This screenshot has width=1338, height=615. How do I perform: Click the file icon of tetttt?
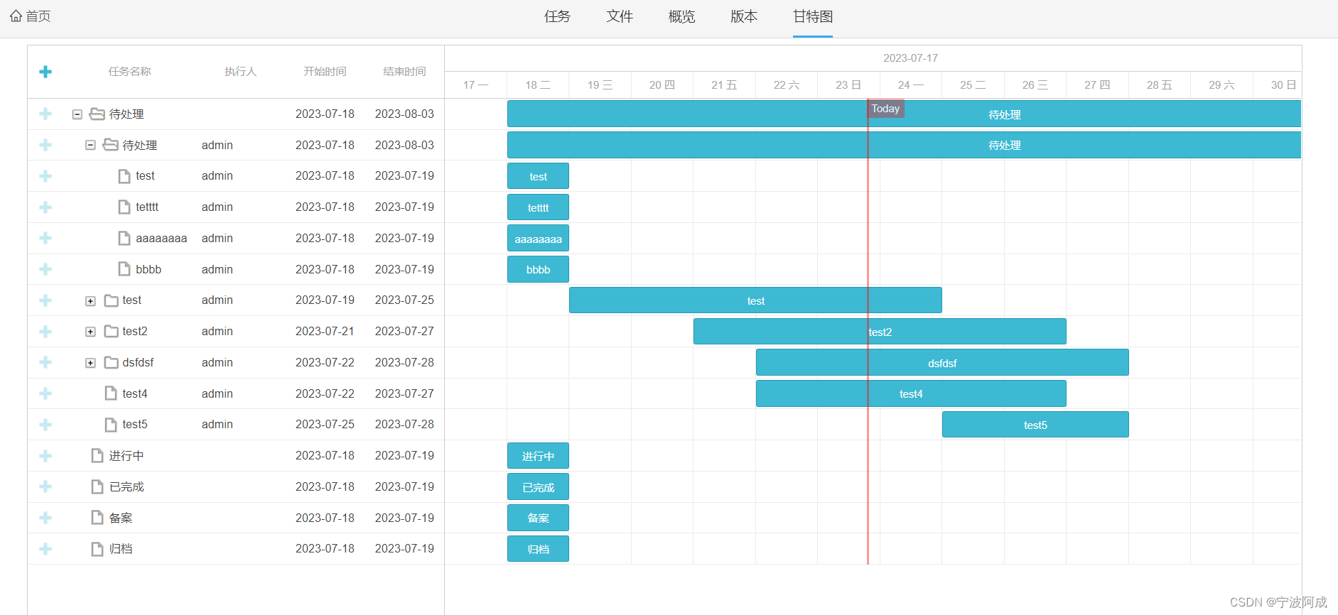(124, 207)
